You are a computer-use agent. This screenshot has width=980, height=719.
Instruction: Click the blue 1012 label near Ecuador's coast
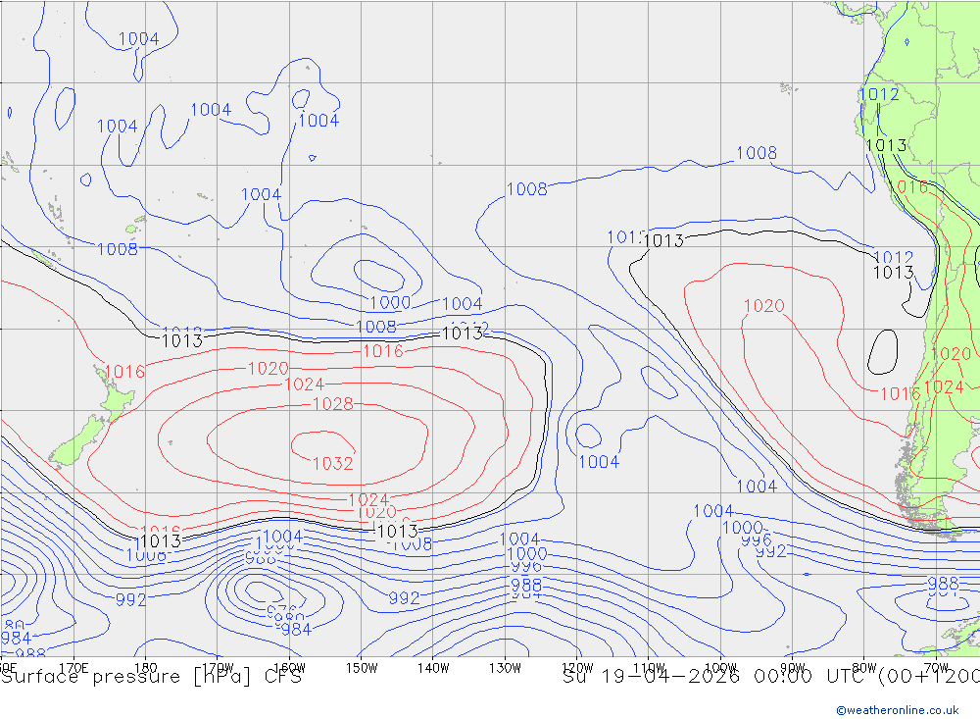[x=879, y=94]
